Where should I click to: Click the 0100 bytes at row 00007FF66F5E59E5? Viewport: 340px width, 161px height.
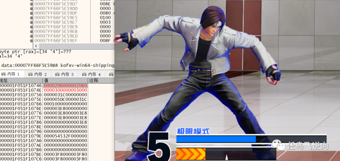pos(105,18)
